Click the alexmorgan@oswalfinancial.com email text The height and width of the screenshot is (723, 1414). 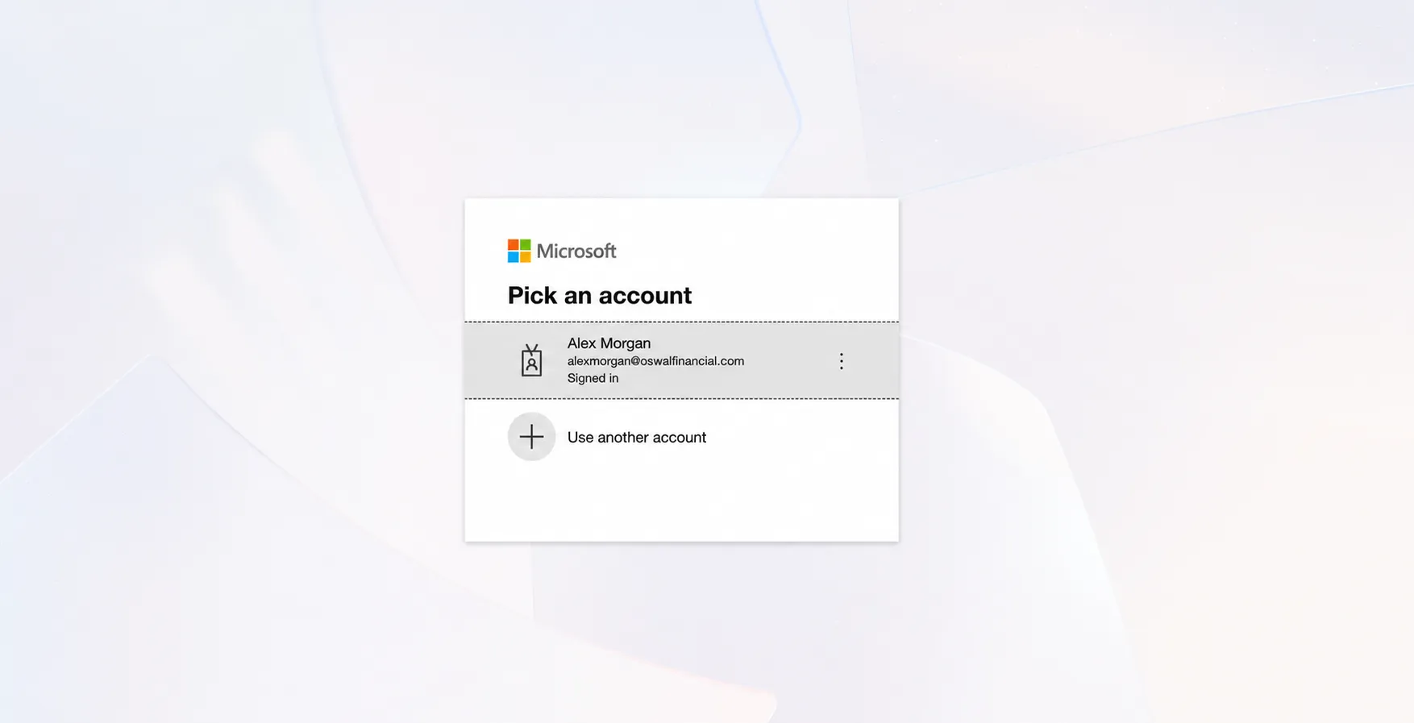click(655, 361)
